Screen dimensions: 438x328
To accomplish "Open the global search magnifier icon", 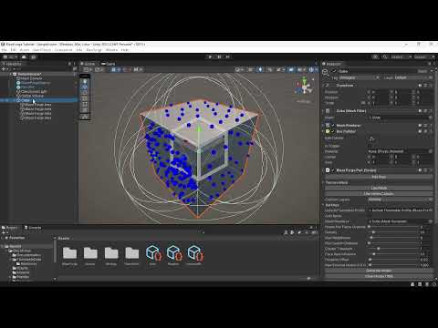I will pos(385,56).
